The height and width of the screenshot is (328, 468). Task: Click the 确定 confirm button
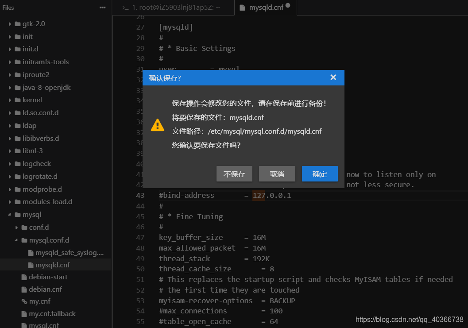tap(320, 174)
